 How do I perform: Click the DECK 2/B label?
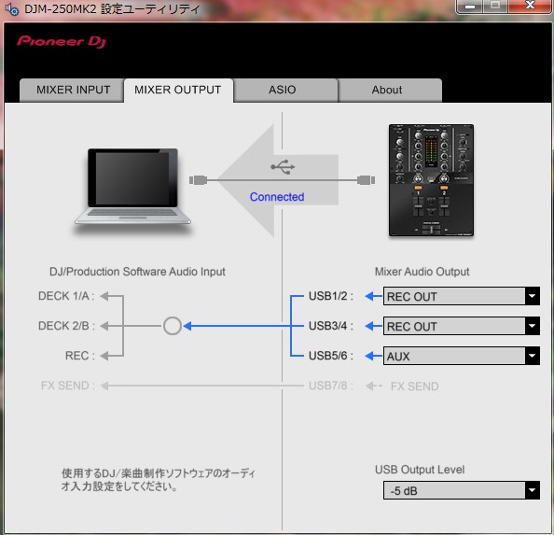pos(66,326)
